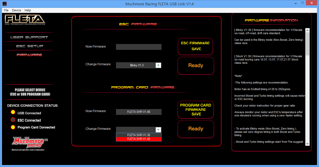Click the PROGRAM CARD FIRMWARE SAVE button

(195, 110)
